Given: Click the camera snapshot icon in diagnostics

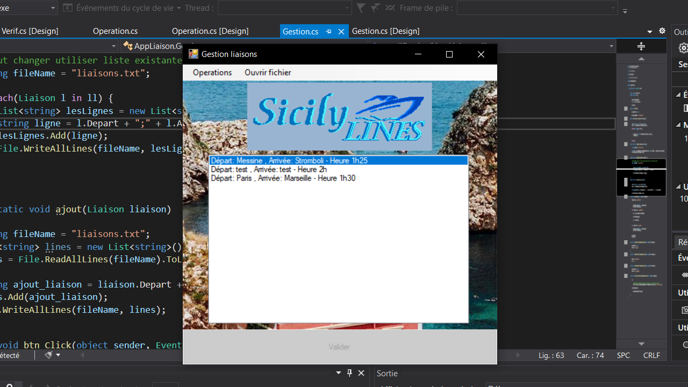Looking at the screenshot, I should (x=685, y=310).
